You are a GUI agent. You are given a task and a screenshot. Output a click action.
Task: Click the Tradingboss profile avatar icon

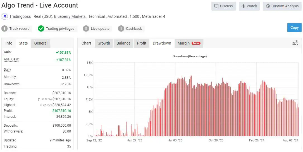click(x=5, y=16)
